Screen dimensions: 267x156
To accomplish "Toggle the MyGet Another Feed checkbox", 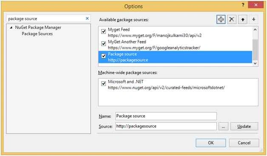I will [103, 44].
